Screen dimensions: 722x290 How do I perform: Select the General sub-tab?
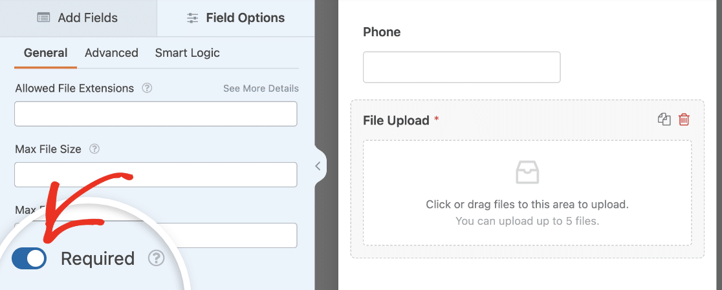click(45, 53)
